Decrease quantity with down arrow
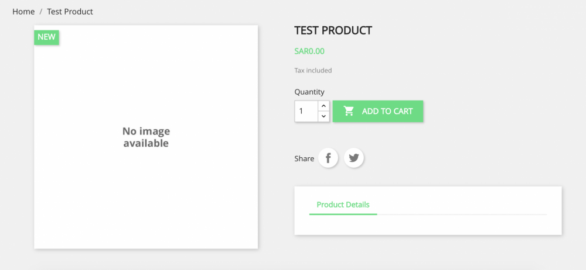Viewport: 586px width, 270px height. click(x=323, y=116)
